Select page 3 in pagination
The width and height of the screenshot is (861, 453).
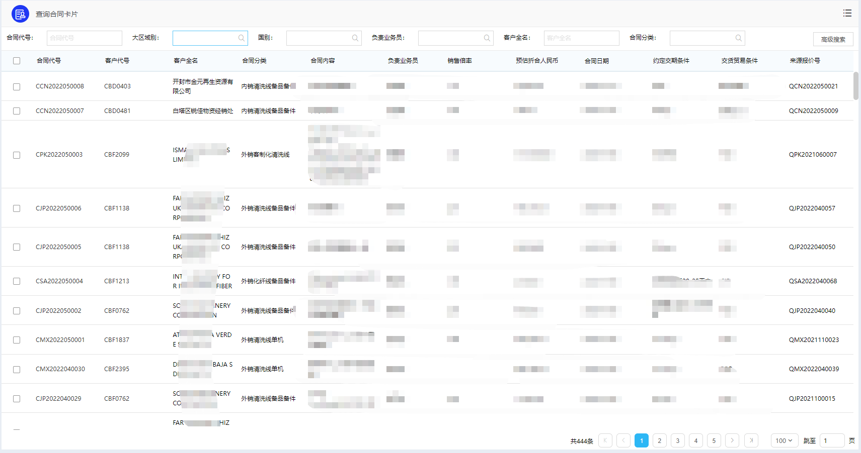click(678, 440)
